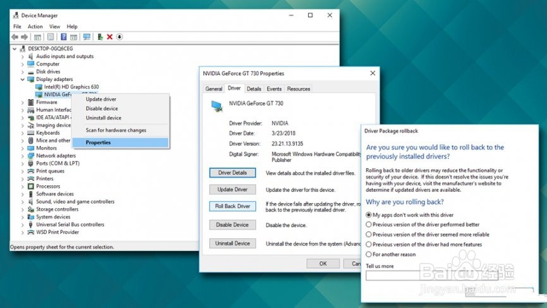Viewport: 547px width, 308px height.
Task: Expand the Printers category arrow
Action: 23,179
